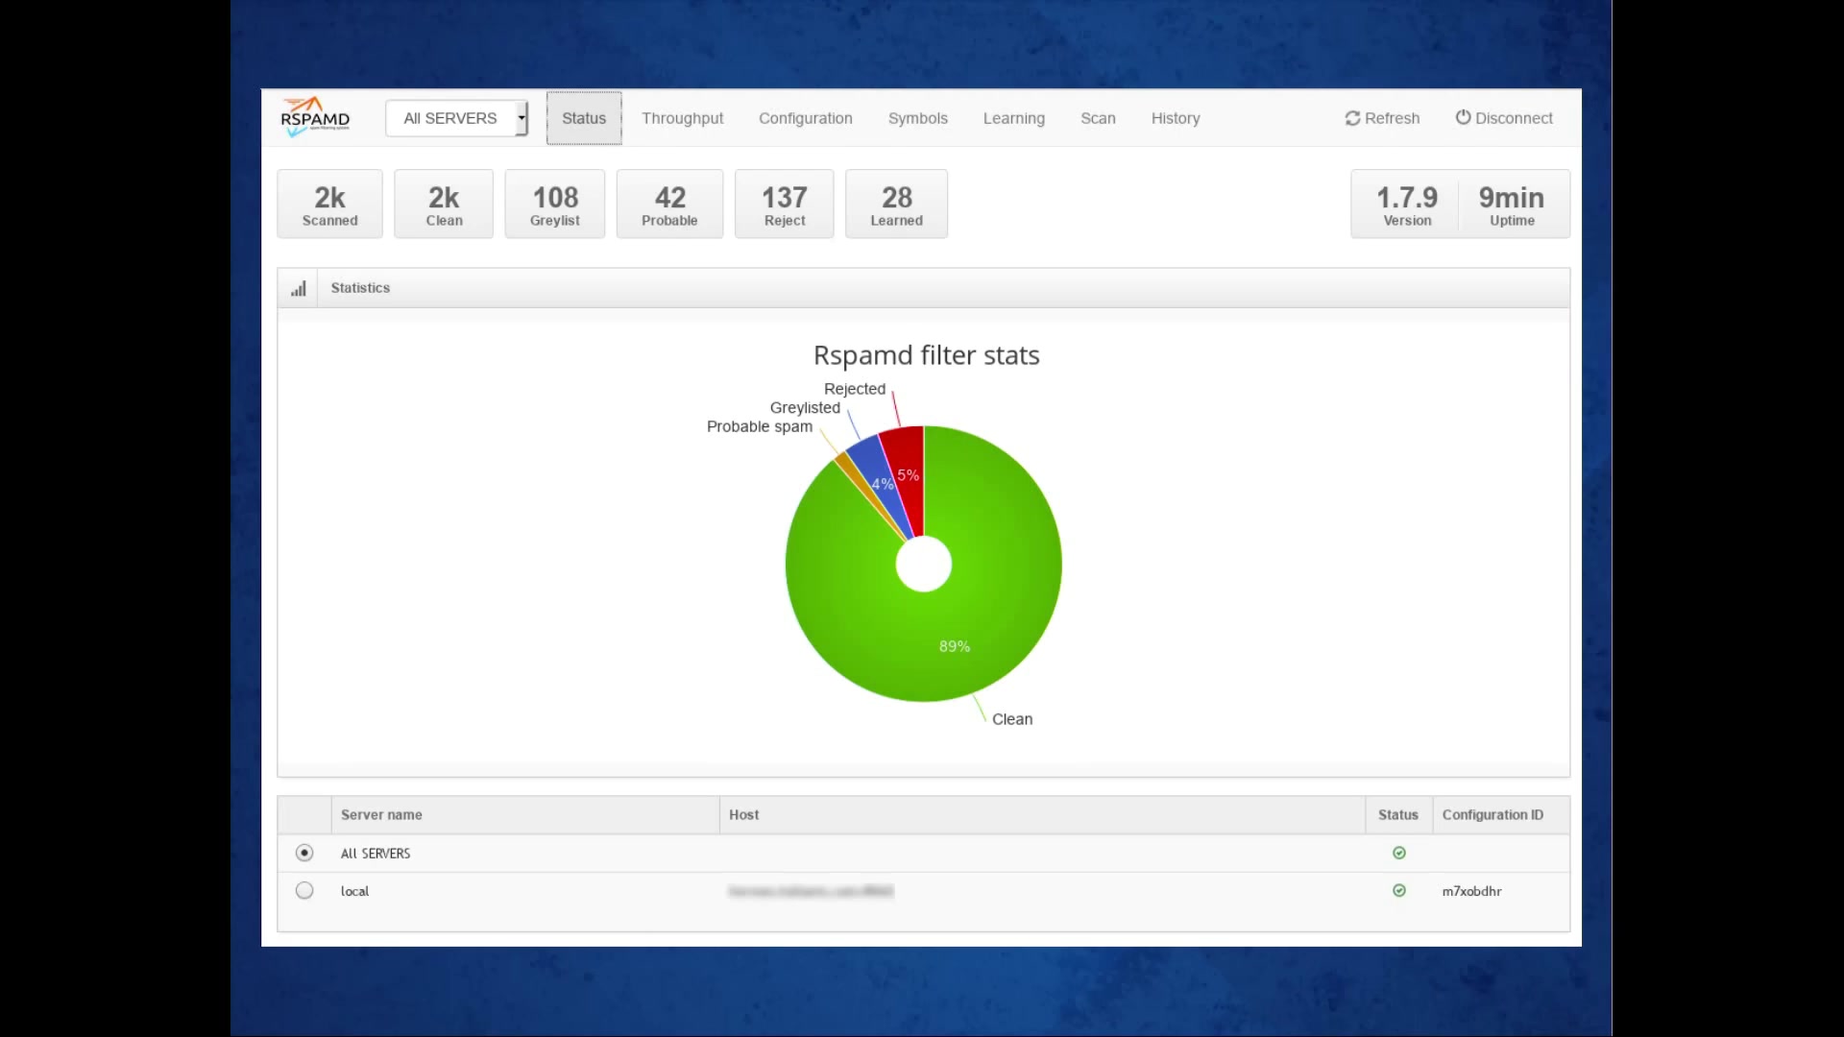Click the 108 Greylist stat box
This screenshot has height=1037, width=1844.
coord(555,204)
